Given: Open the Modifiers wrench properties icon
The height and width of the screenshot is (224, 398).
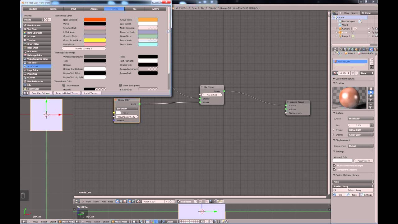Looking at the screenshot, I should coord(364,49).
